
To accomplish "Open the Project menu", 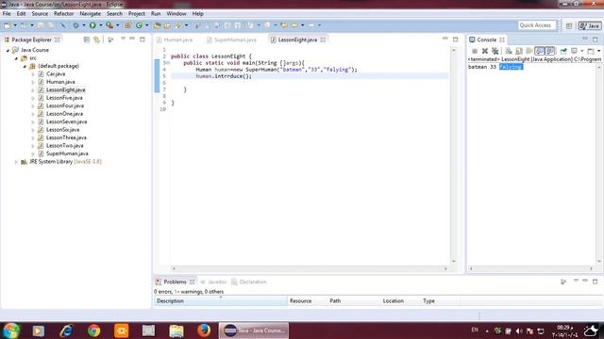I will (137, 13).
